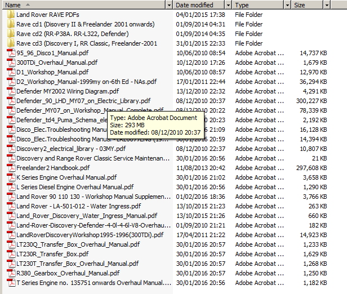
Task: Select PDF icon of Land-Rover-Discovery-Defender V8 Overhaul file
Action: tap(11, 225)
